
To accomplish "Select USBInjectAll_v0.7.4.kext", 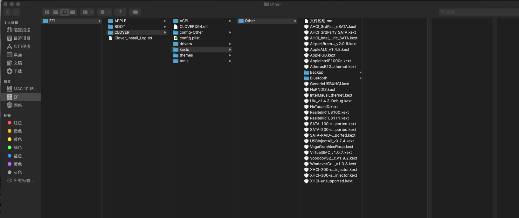I will [332, 141].
